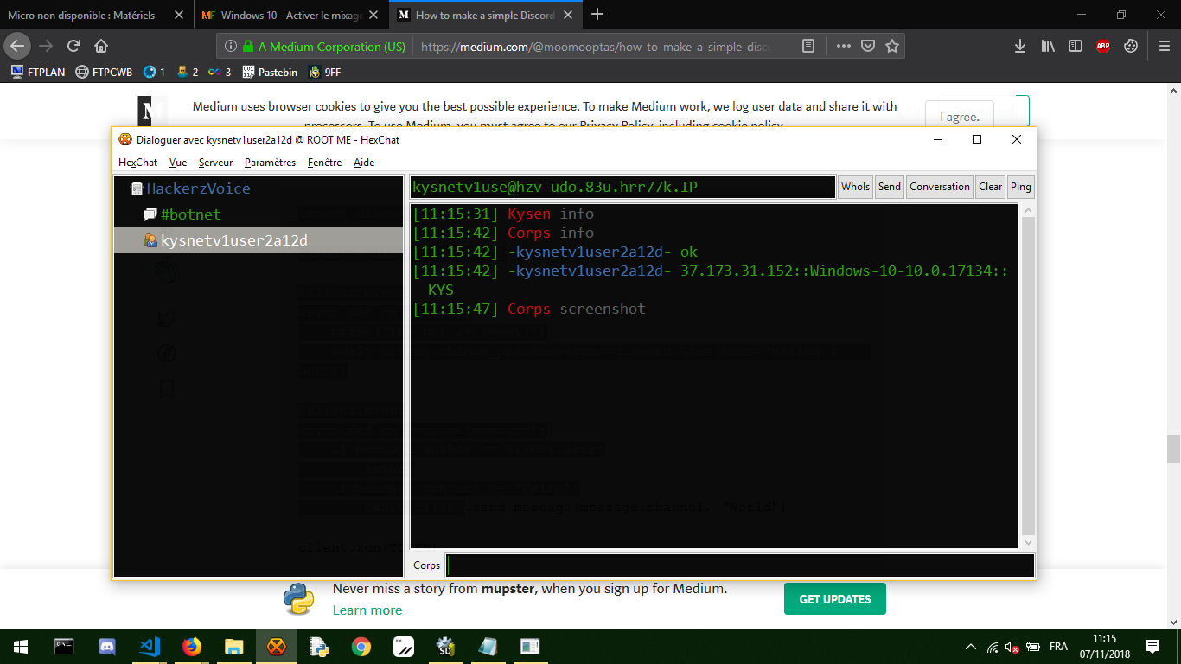Open Command Prompt from taskbar

click(64, 647)
